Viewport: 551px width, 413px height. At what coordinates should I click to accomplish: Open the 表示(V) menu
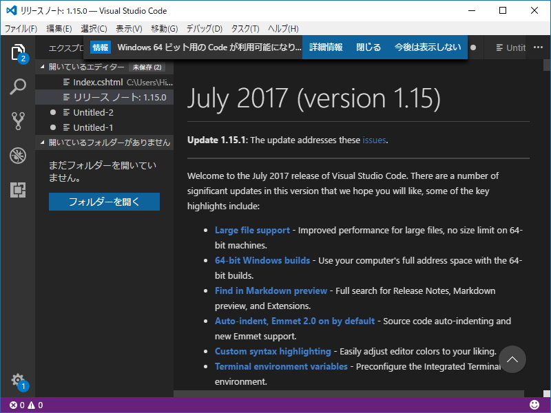pos(129,28)
